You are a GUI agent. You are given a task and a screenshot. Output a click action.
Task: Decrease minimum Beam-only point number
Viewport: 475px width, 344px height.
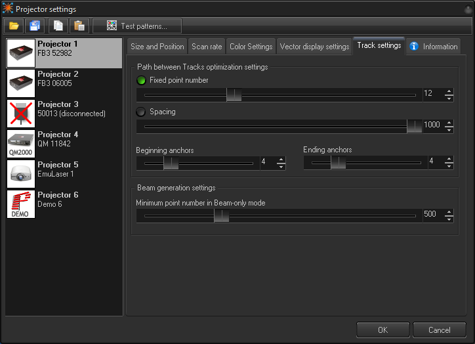[x=449, y=219]
